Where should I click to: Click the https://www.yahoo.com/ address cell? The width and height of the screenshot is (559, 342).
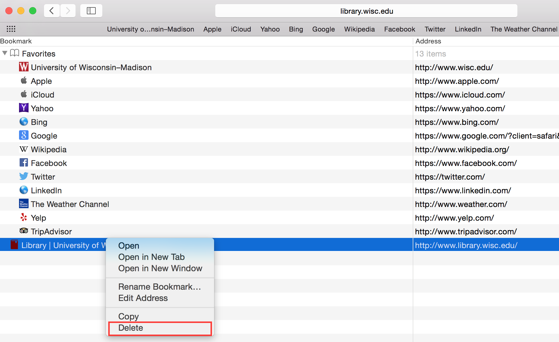(460, 109)
